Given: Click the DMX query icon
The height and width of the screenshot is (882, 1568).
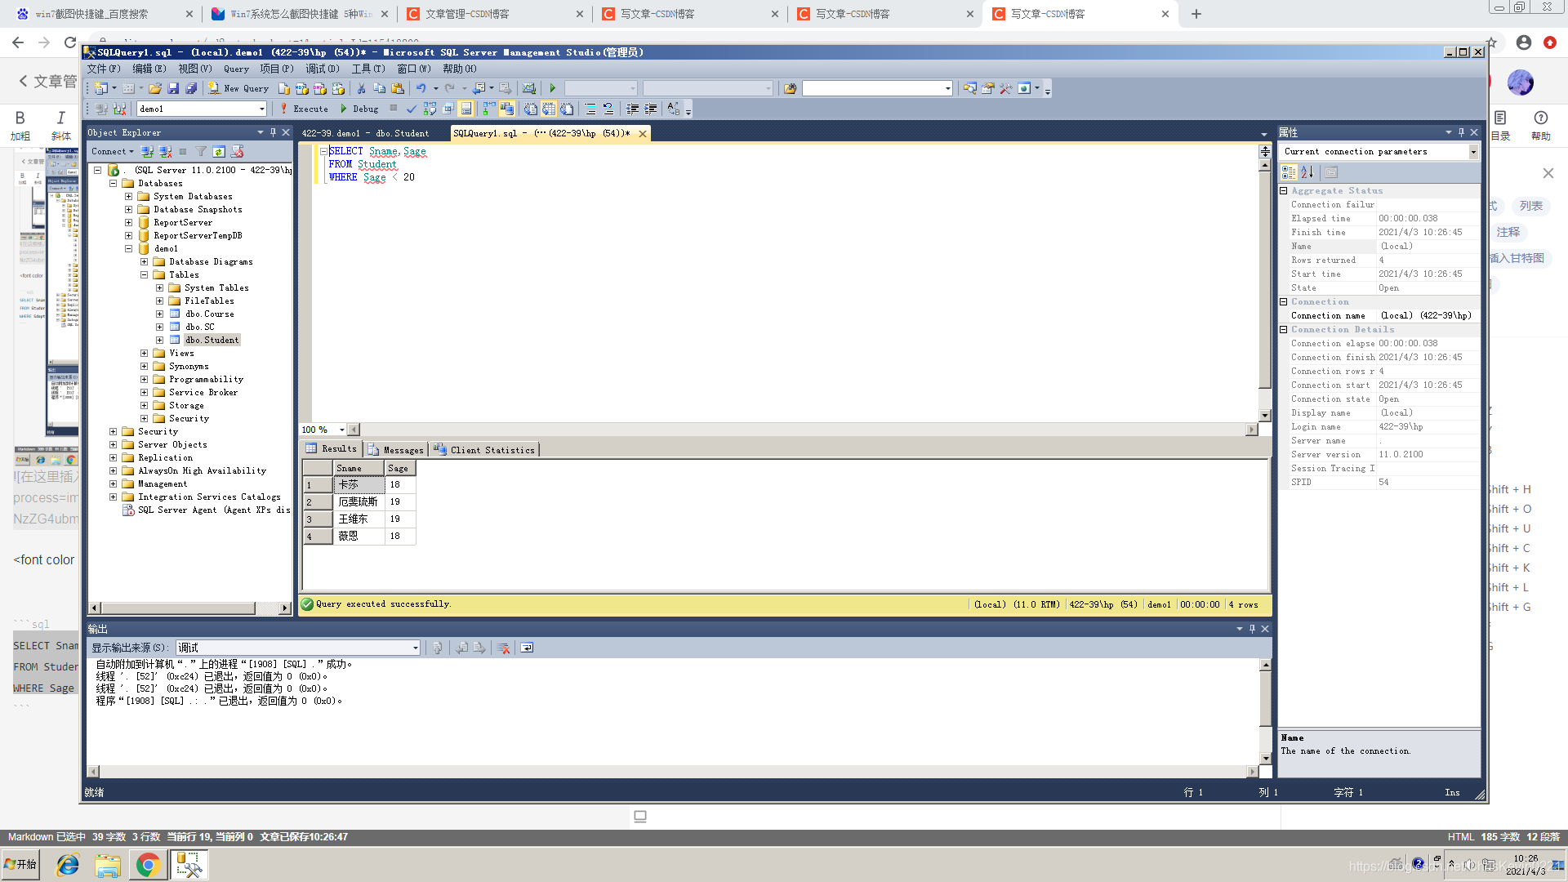Looking at the screenshot, I should coord(319,88).
